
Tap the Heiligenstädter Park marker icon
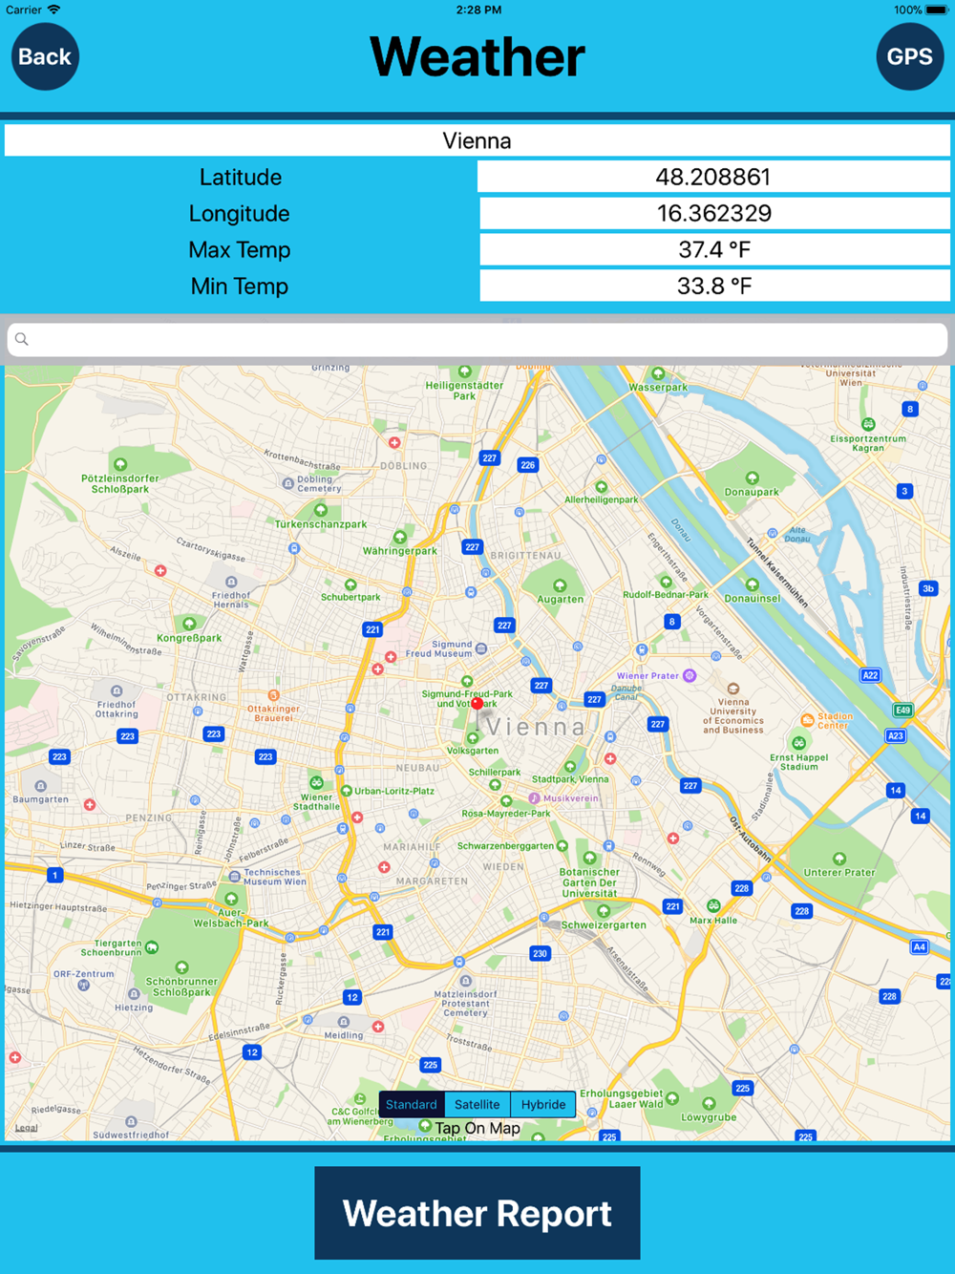(465, 372)
